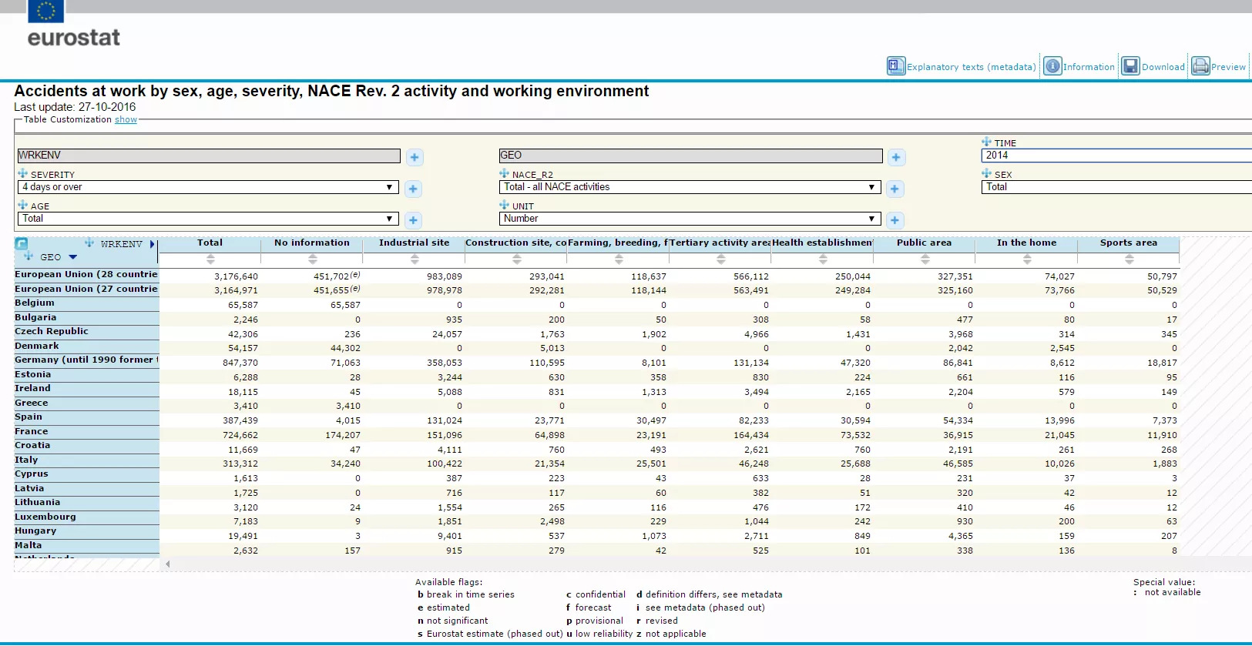Click cell value 3,176,640
Image resolution: width=1252 pixels, height=646 pixels.
(236, 276)
